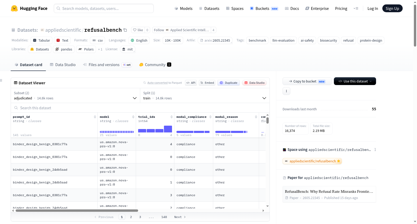Click the trial_idx histogram bar chart
417x224 pixels.
pyautogui.click(x=155, y=129)
